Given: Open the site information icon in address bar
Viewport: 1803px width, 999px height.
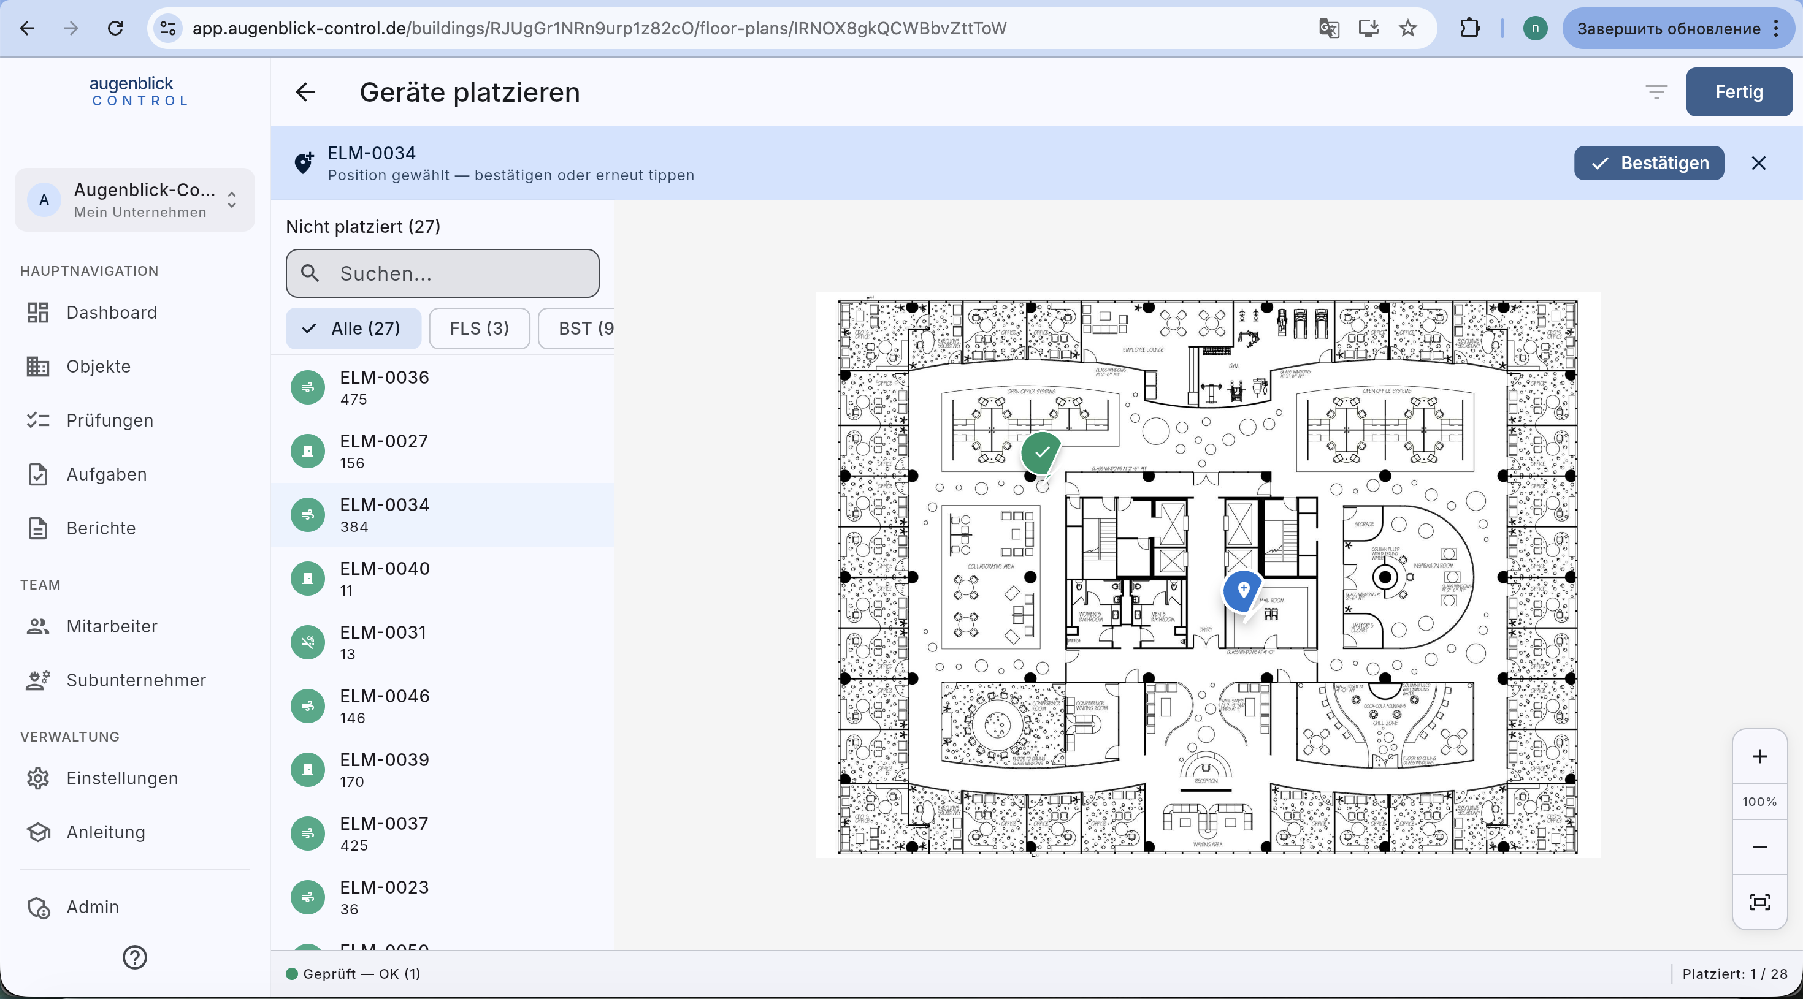Looking at the screenshot, I should [168, 28].
